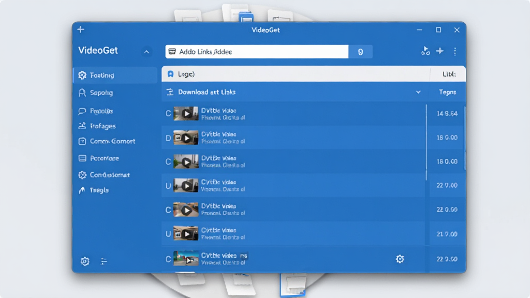
Task: Click the Fostinig gear icon
Action: tap(82, 75)
